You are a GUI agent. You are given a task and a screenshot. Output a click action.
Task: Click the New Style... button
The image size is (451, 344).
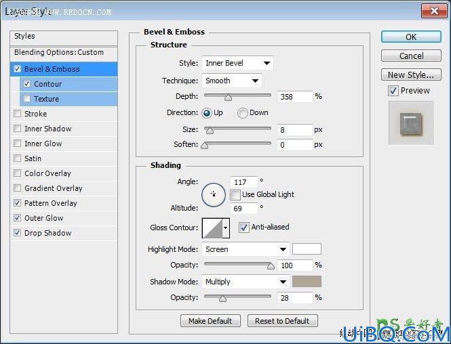411,74
